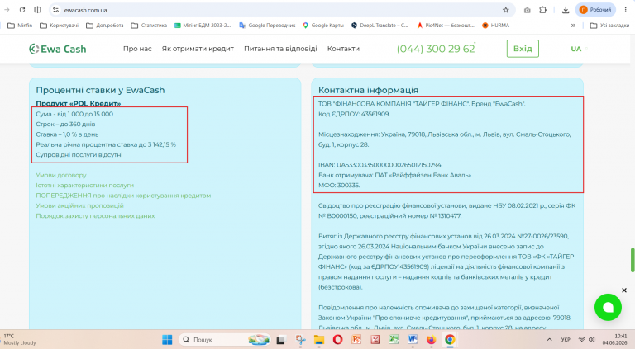Select the Код ЄДРПОУ: 43561909 text
This screenshot has height=349, width=635.
tap(354, 115)
